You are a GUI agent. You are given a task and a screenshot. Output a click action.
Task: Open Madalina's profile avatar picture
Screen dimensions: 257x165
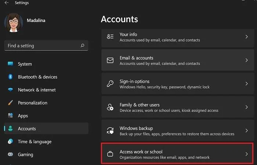[x=14, y=22]
